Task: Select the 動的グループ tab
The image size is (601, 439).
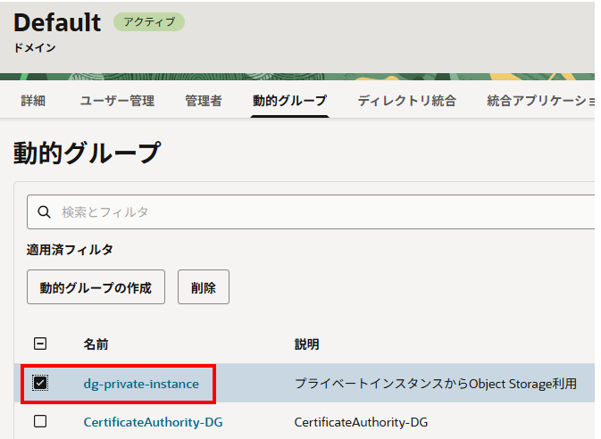Action: pos(289,101)
